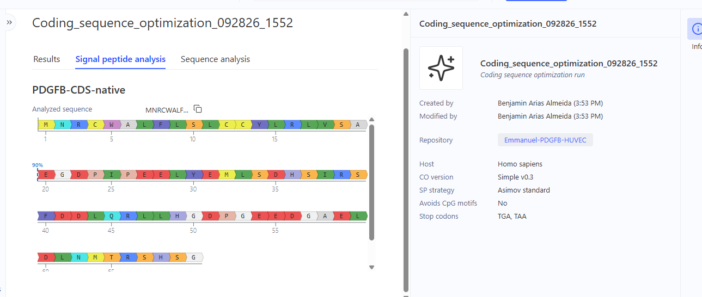Screen dimensions: 702x297
Task: Select the Q residue at position 44
Action: (x=112, y=216)
